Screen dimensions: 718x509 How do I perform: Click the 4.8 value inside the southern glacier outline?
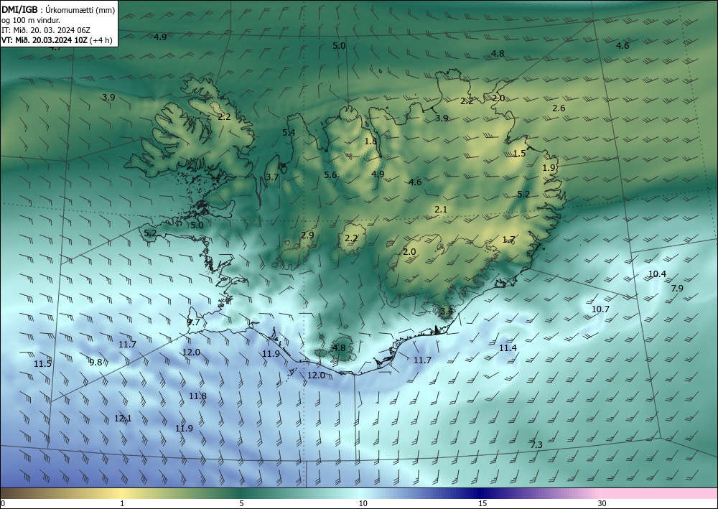[x=339, y=347]
